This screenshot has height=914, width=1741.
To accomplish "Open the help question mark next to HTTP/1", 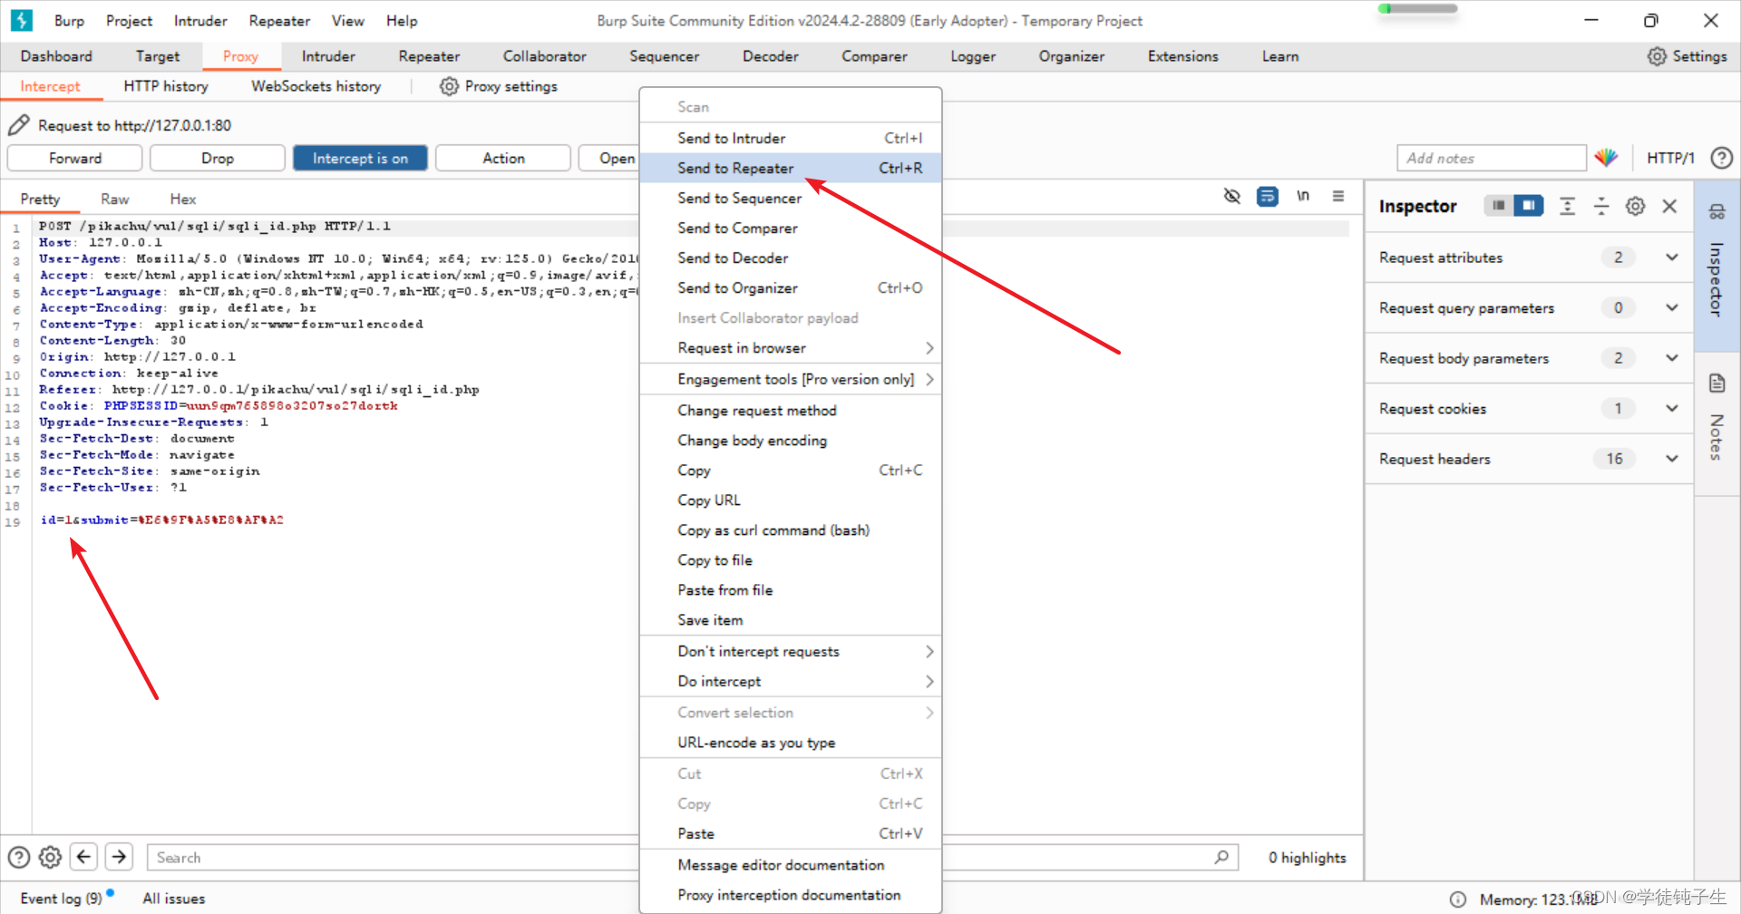I will (x=1721, y=158).
